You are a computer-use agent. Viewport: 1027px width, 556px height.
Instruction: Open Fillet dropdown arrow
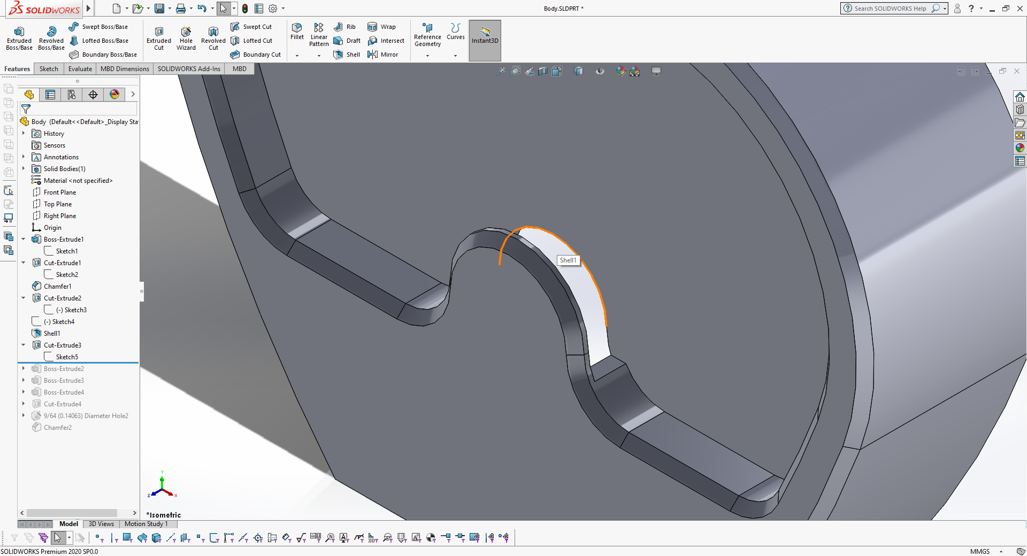pyautogui.click(x=297, y=56)
